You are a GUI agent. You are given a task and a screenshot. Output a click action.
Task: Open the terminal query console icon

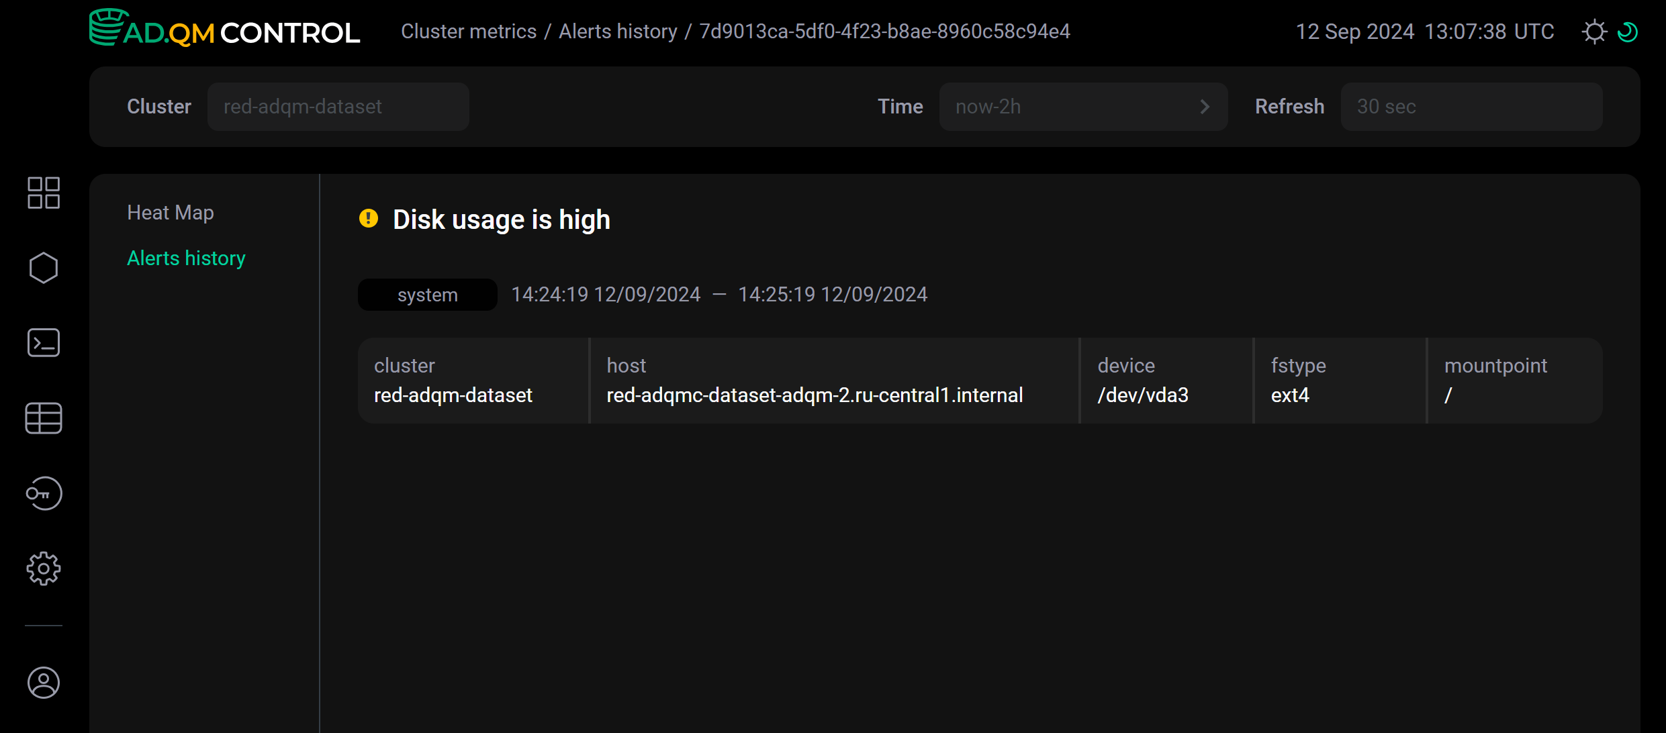coord(44,342)
